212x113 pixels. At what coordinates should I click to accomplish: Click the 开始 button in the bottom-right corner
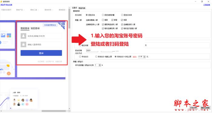click(x=194, y=108)
